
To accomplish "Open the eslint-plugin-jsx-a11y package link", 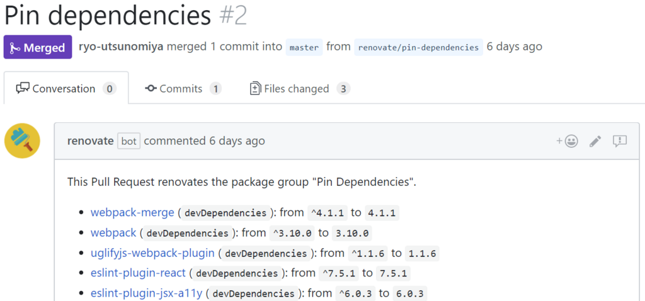I will [146, 293].
